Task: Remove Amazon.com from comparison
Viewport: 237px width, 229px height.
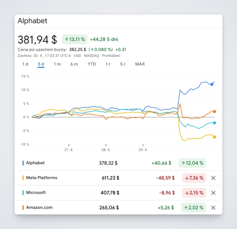Action: pos(213,208)
